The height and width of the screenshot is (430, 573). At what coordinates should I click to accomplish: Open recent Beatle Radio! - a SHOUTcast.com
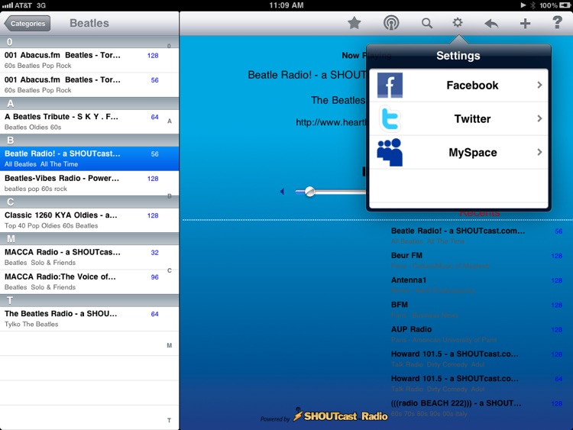click(x=477, y=236)
